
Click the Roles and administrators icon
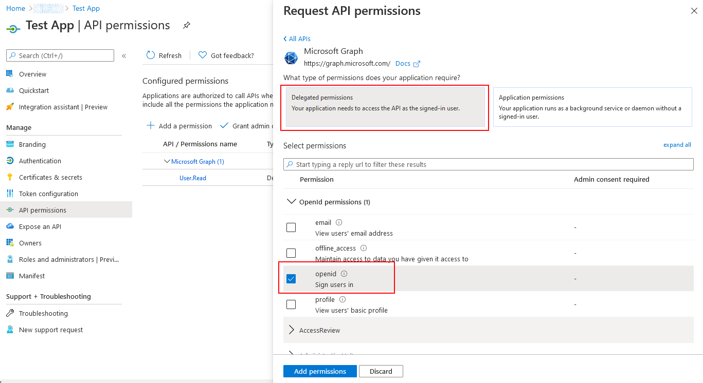[x=10, y=259]
